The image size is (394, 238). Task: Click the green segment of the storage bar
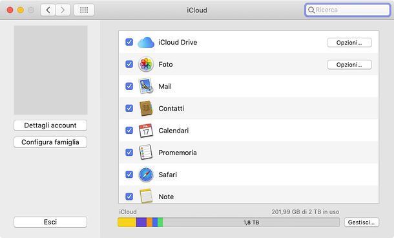[x=160, y=222]
